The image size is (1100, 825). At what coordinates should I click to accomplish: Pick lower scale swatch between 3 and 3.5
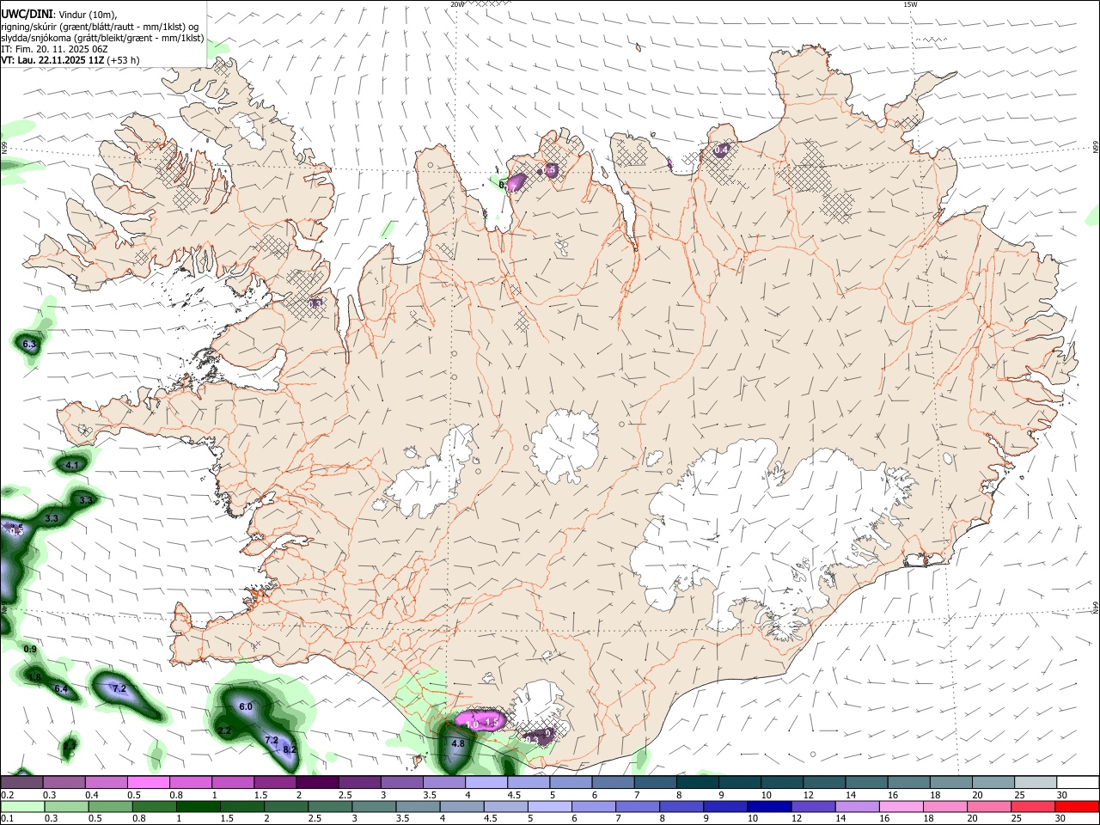tap(375, 807)
